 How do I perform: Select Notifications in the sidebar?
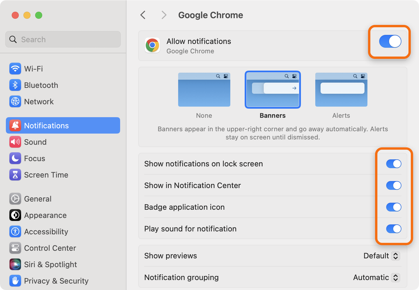[x=63, y=125]
